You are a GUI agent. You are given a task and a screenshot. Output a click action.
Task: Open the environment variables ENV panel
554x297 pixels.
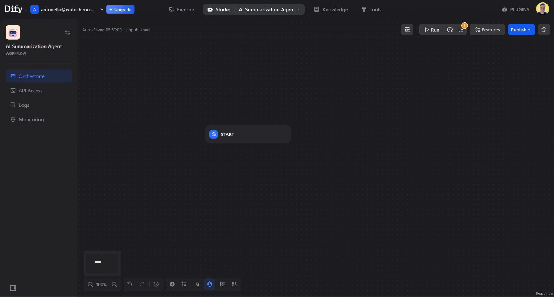(407, 30)
